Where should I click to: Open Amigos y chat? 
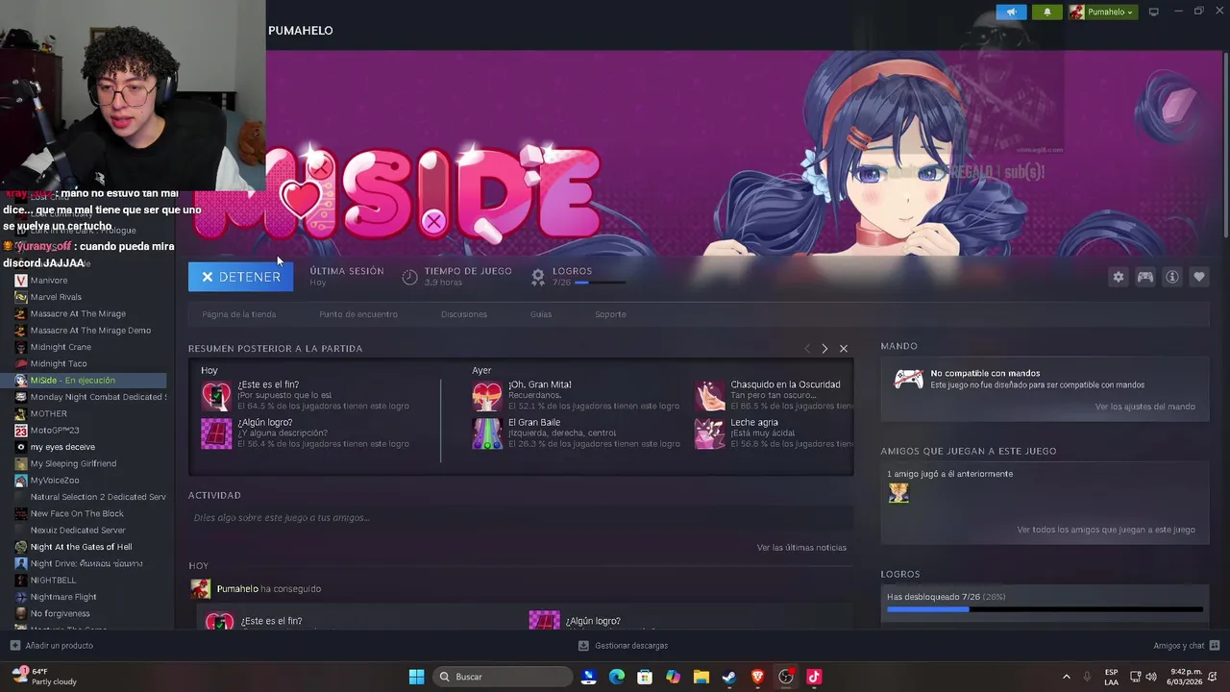pos(1187,646)
